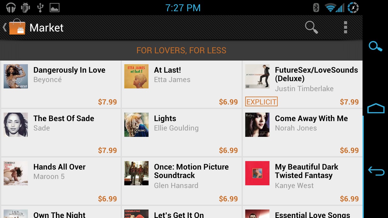Open the My Beautiful Dark Twisted Fantasy album
This screenshot has height=218, width=388.
[x=303, y=181]
